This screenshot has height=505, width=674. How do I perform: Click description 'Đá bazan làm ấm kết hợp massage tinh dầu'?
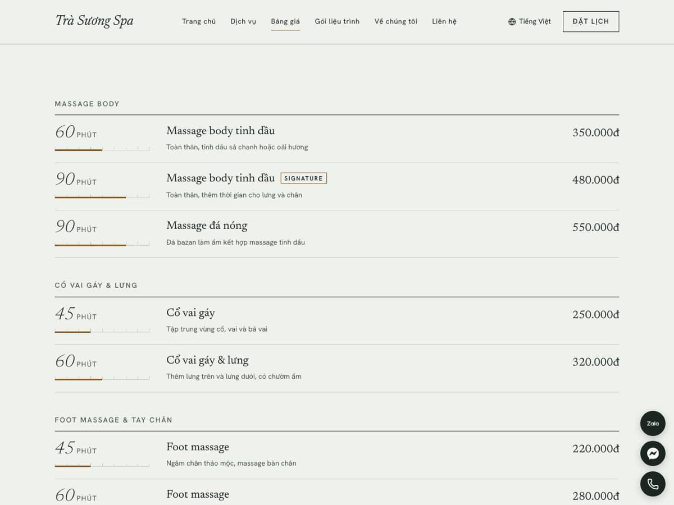235,242
